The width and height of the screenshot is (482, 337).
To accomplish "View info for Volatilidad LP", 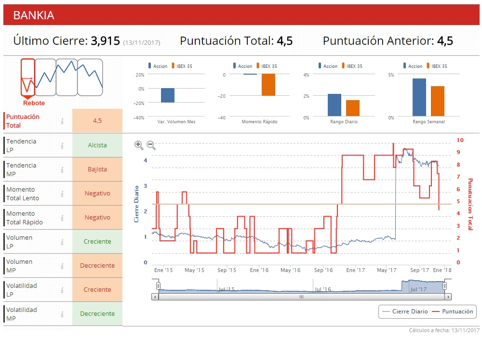I will [62, 290].
